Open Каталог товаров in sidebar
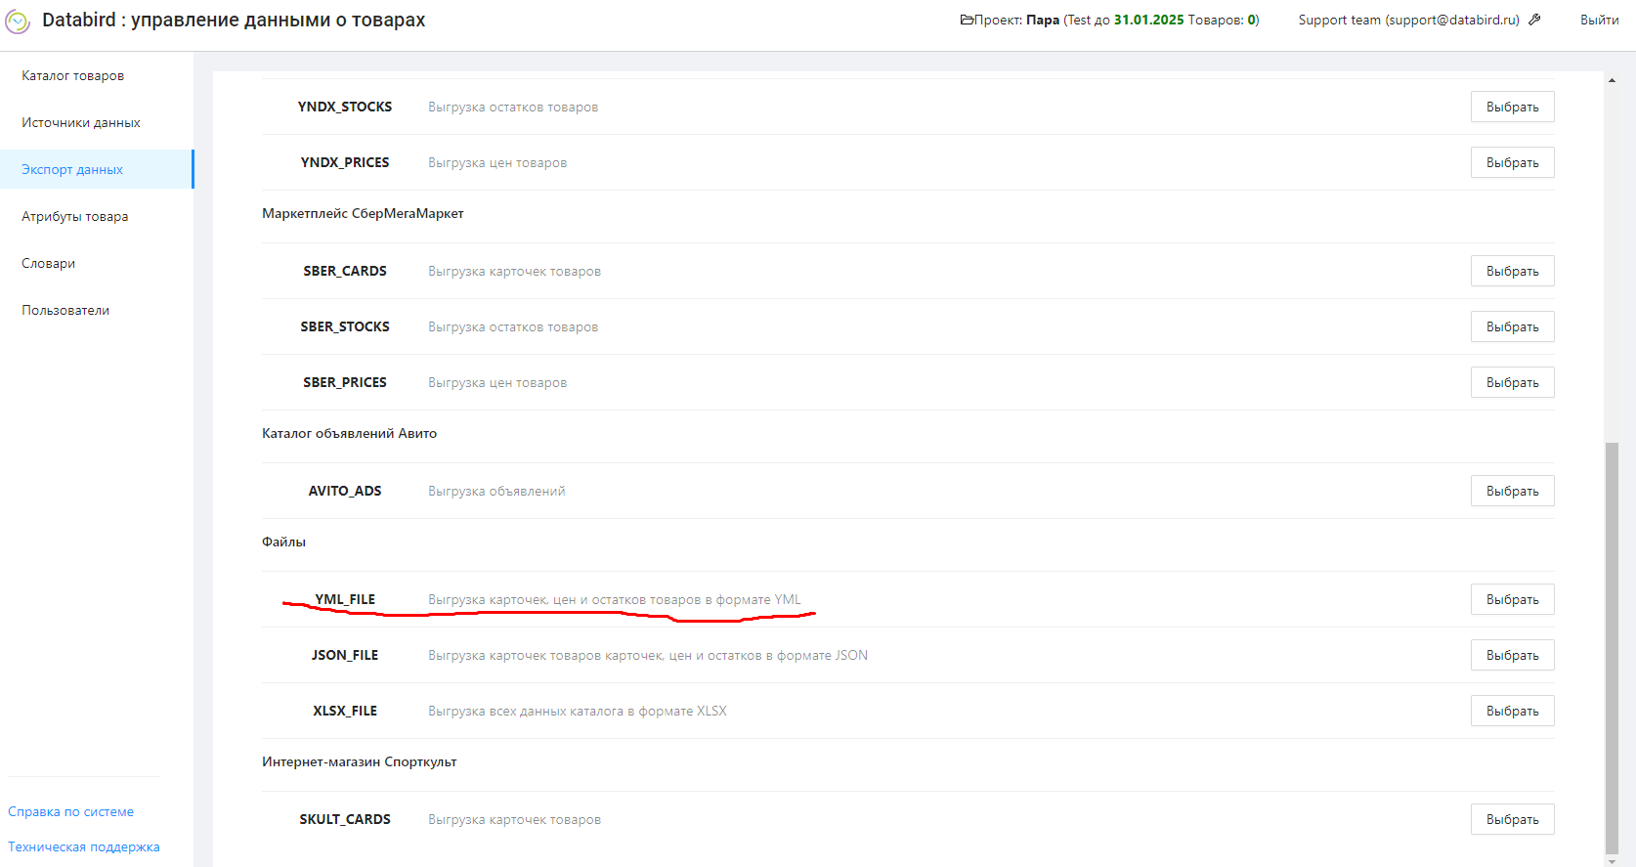The image size is (1636, 867). 73,75
